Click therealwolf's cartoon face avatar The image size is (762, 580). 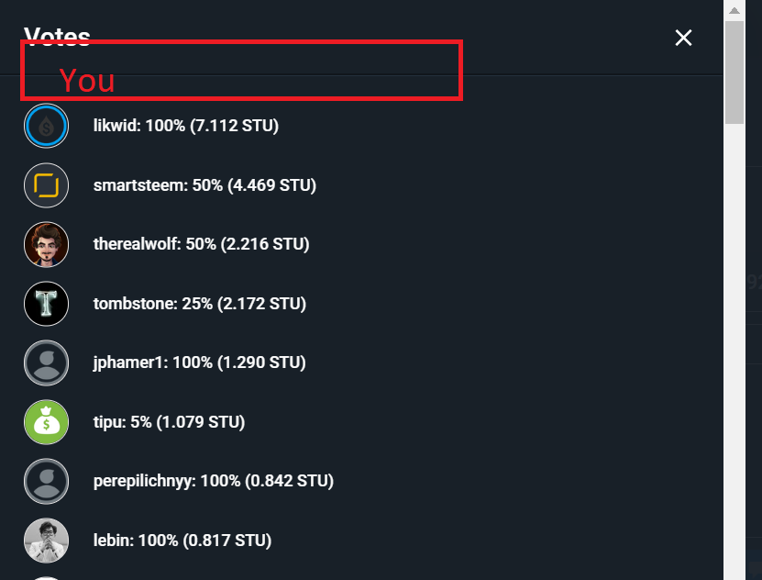46,244
